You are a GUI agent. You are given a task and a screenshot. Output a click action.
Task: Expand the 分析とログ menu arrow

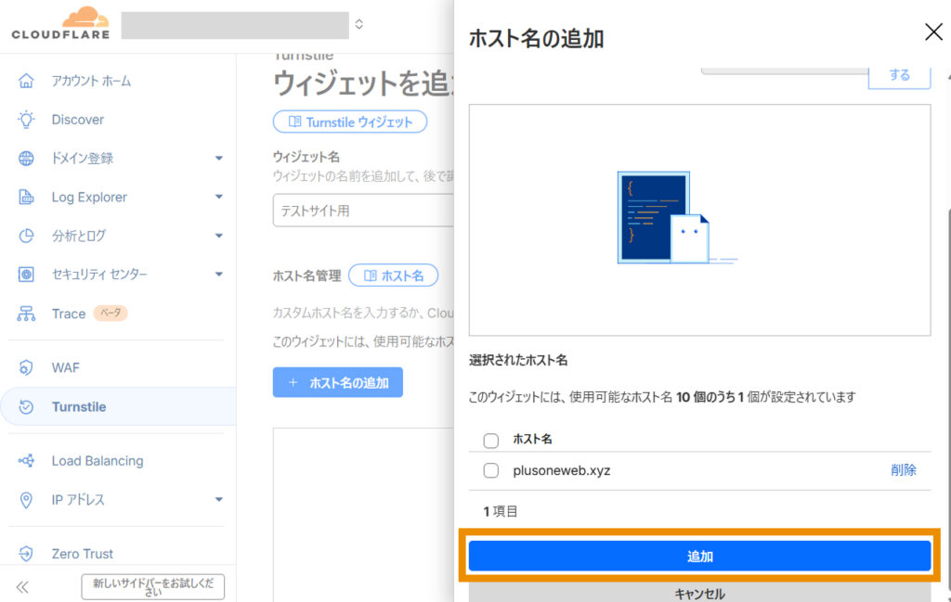[219, 237]
